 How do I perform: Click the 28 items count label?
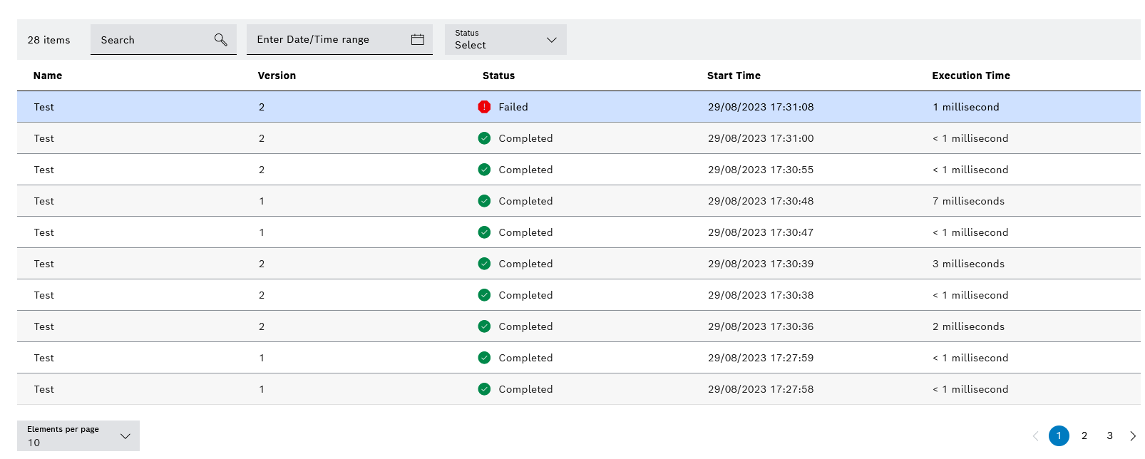(x=49, y=40)
